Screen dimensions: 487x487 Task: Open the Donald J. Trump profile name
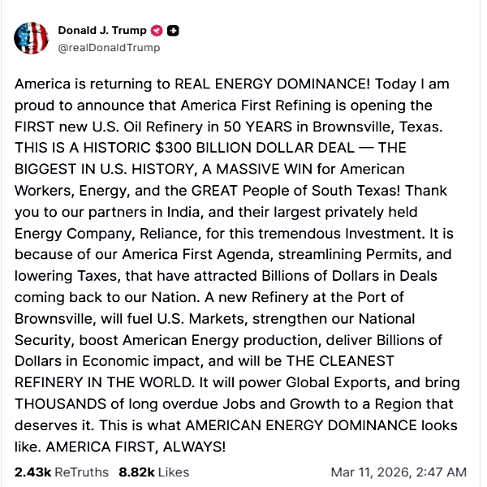tap(101, 31)
